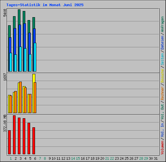Click the yellow Besuche legend label
The height and width of the screenshot is (162, 166).
[162, 76]
